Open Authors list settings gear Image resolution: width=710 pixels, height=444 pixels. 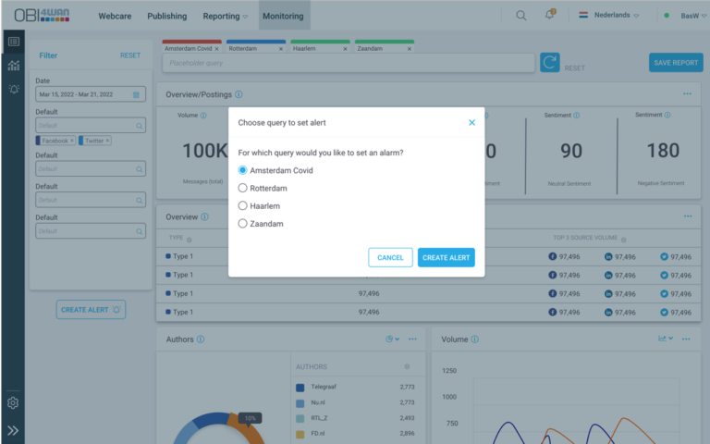[x=407, y=366]
